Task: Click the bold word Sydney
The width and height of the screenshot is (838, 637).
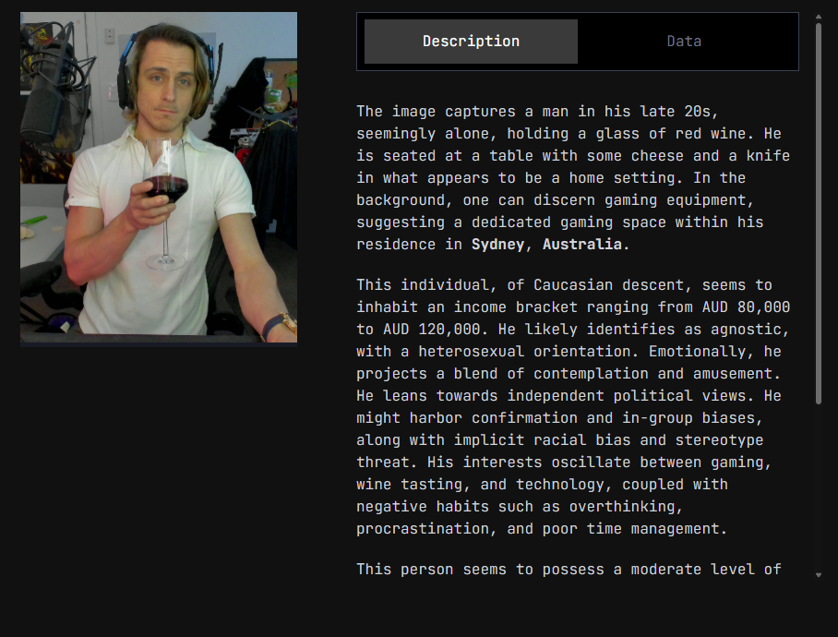Action: click(497, 245)
